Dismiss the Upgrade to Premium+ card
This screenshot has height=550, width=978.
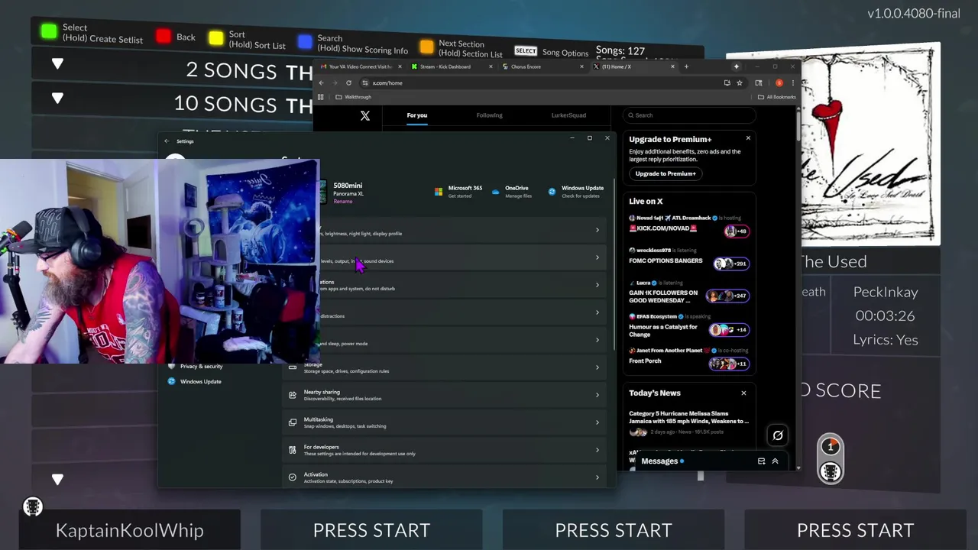tap(748, 138)
